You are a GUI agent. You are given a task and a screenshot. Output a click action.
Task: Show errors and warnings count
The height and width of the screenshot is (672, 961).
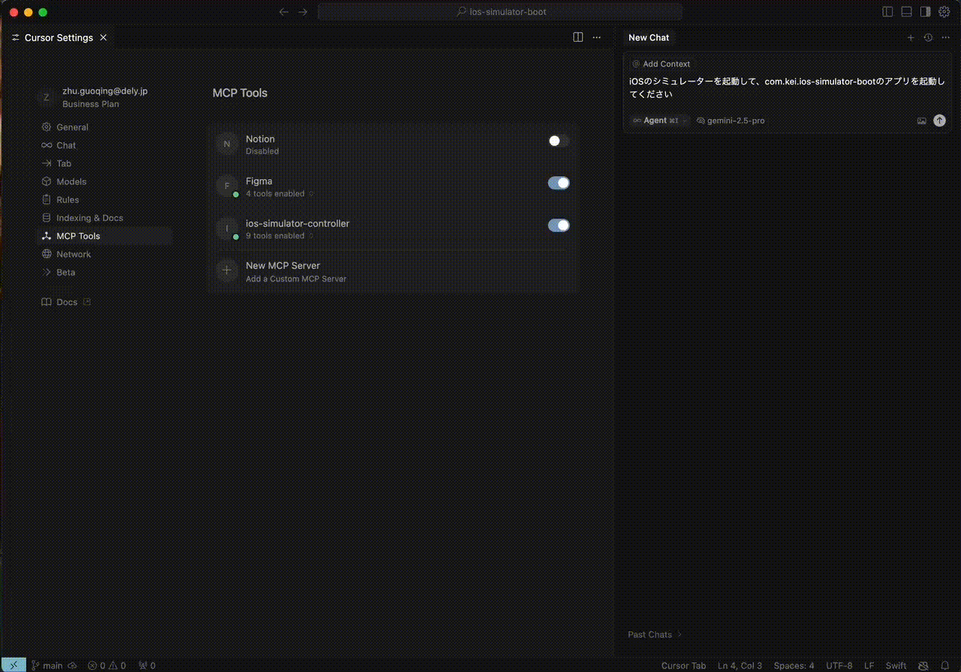click(107, 665)
